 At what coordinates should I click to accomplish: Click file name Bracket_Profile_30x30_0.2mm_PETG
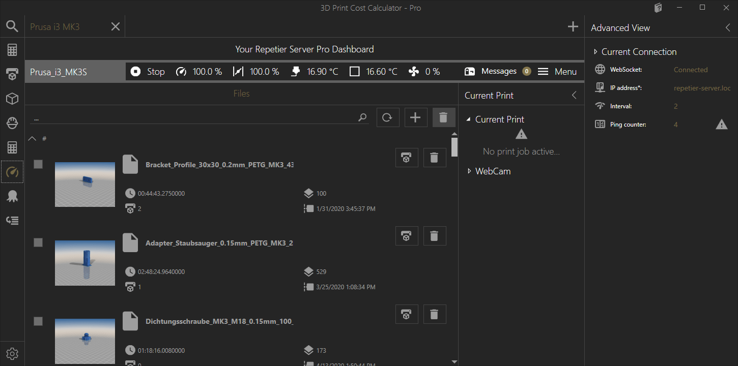219,165
